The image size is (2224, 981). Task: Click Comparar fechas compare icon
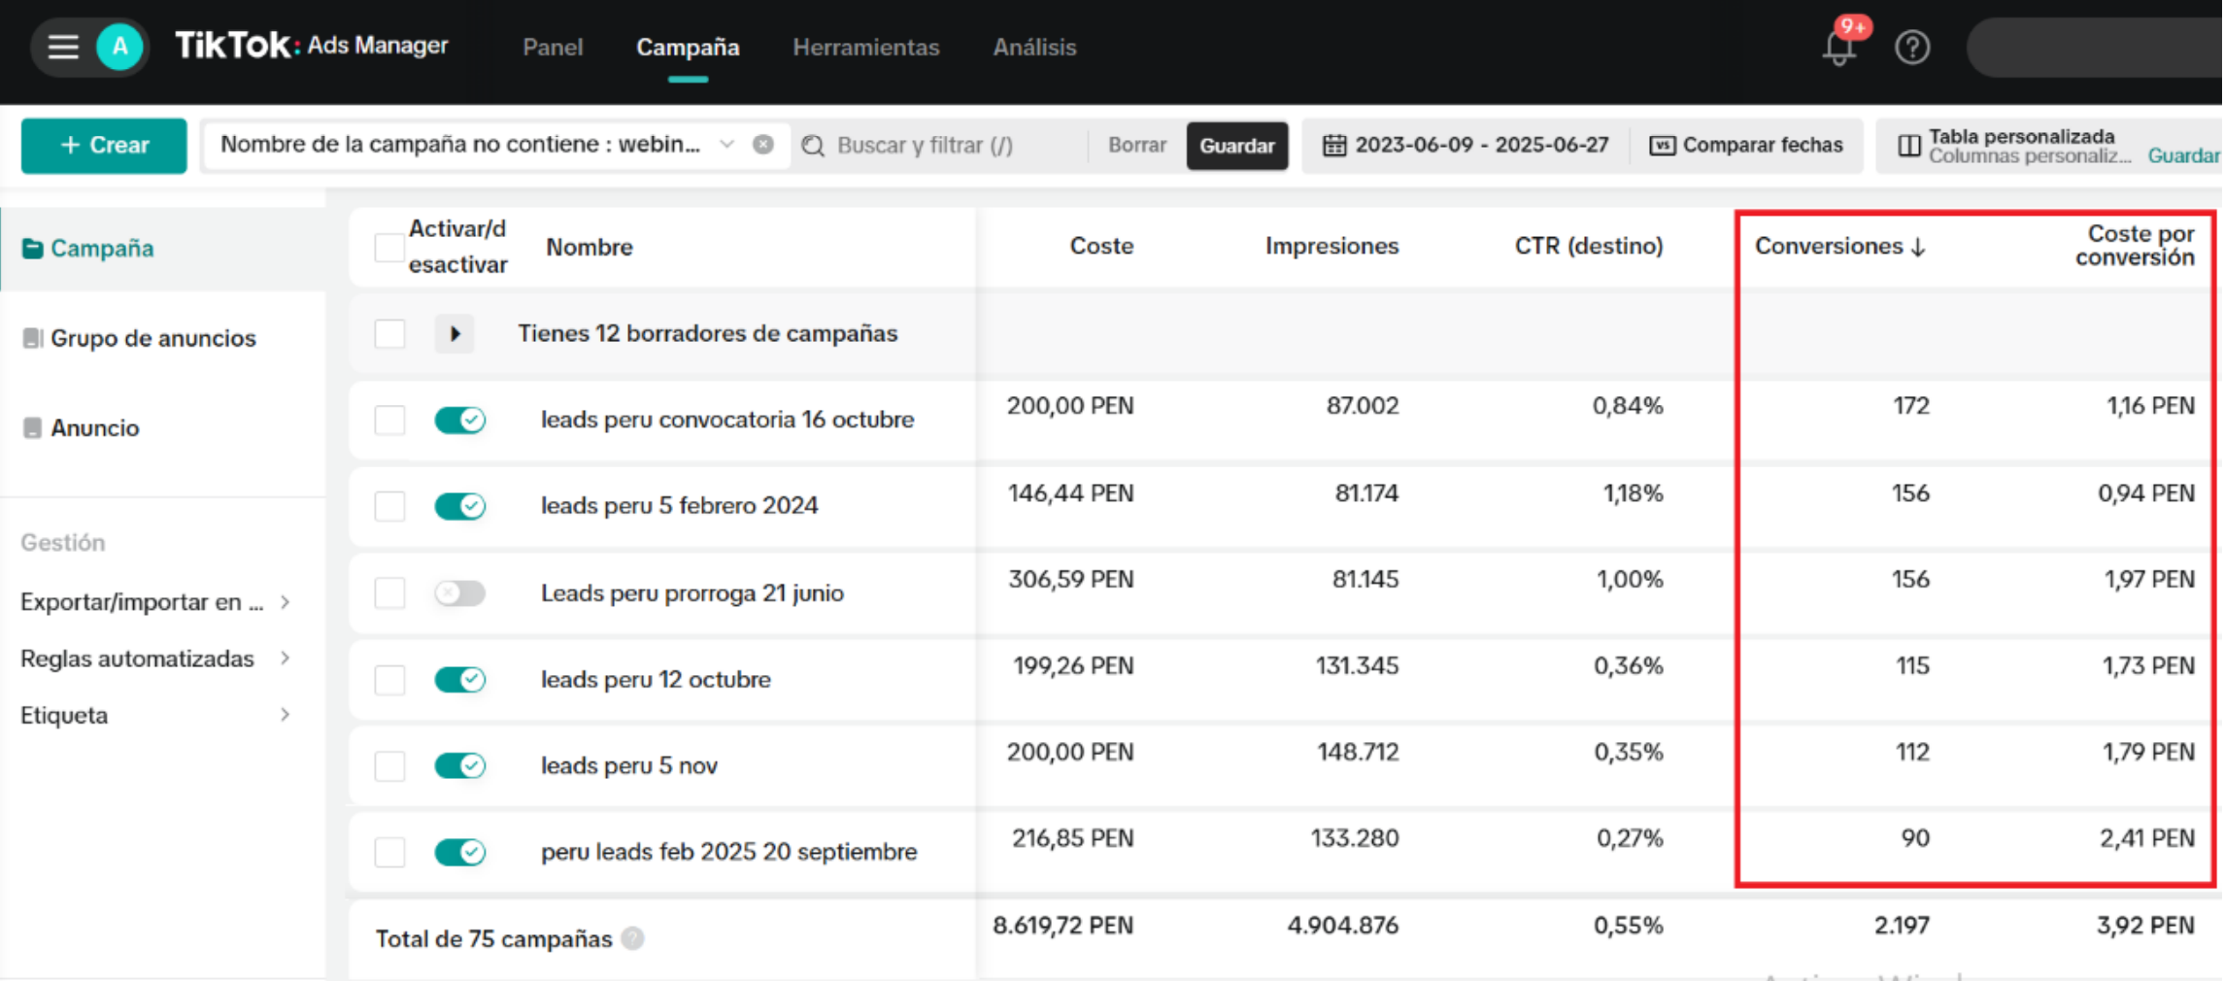[1663, 146]
